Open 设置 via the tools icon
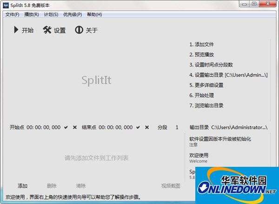This screenshot has width=279, height=204. 47,30
